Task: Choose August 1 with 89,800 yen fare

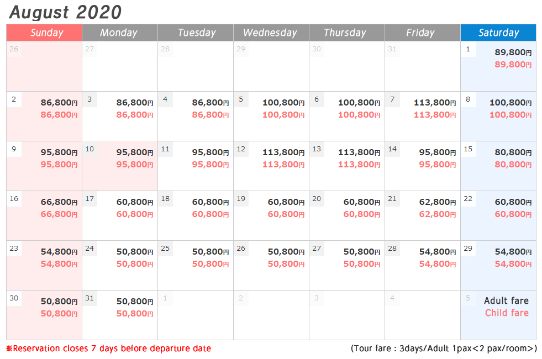Action: click(x=498, y=66)
